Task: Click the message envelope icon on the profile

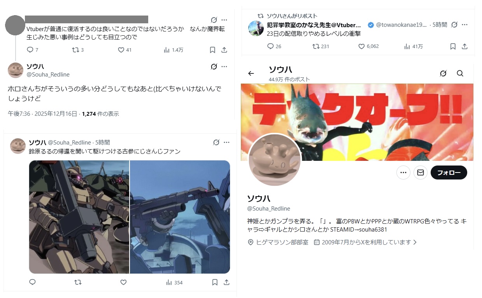Action: click(x=420, y=173)
